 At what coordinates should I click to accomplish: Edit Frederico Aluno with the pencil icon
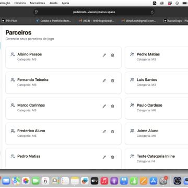(104, 132)
